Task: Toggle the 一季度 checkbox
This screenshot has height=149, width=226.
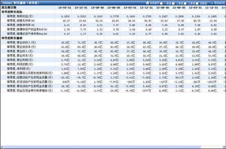Action: tap(161, 3)
